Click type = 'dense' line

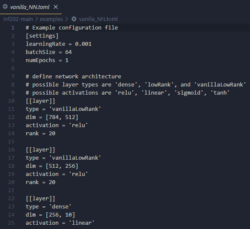click(48, 207)
